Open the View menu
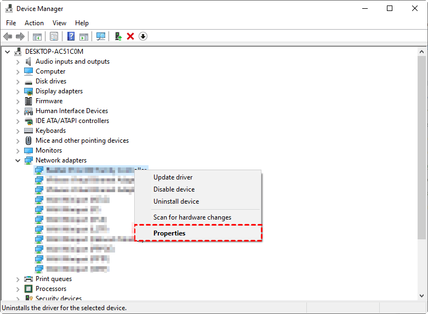Screen dimensions: 428x314 click(59, 23)
